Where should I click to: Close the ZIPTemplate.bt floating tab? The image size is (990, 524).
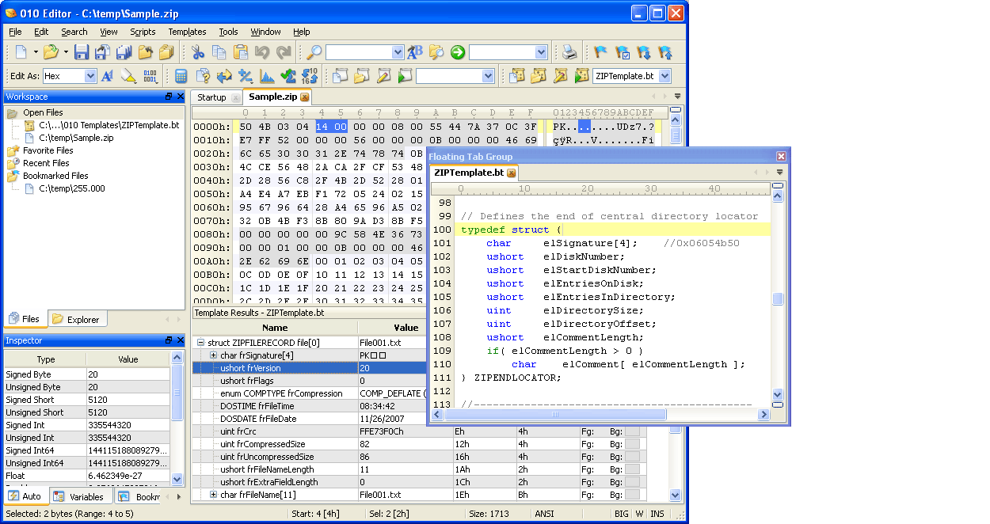[x=512, y=173]
